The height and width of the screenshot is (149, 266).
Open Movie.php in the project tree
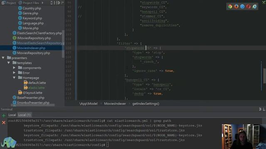pyautogui.click(x=30, y=28)
